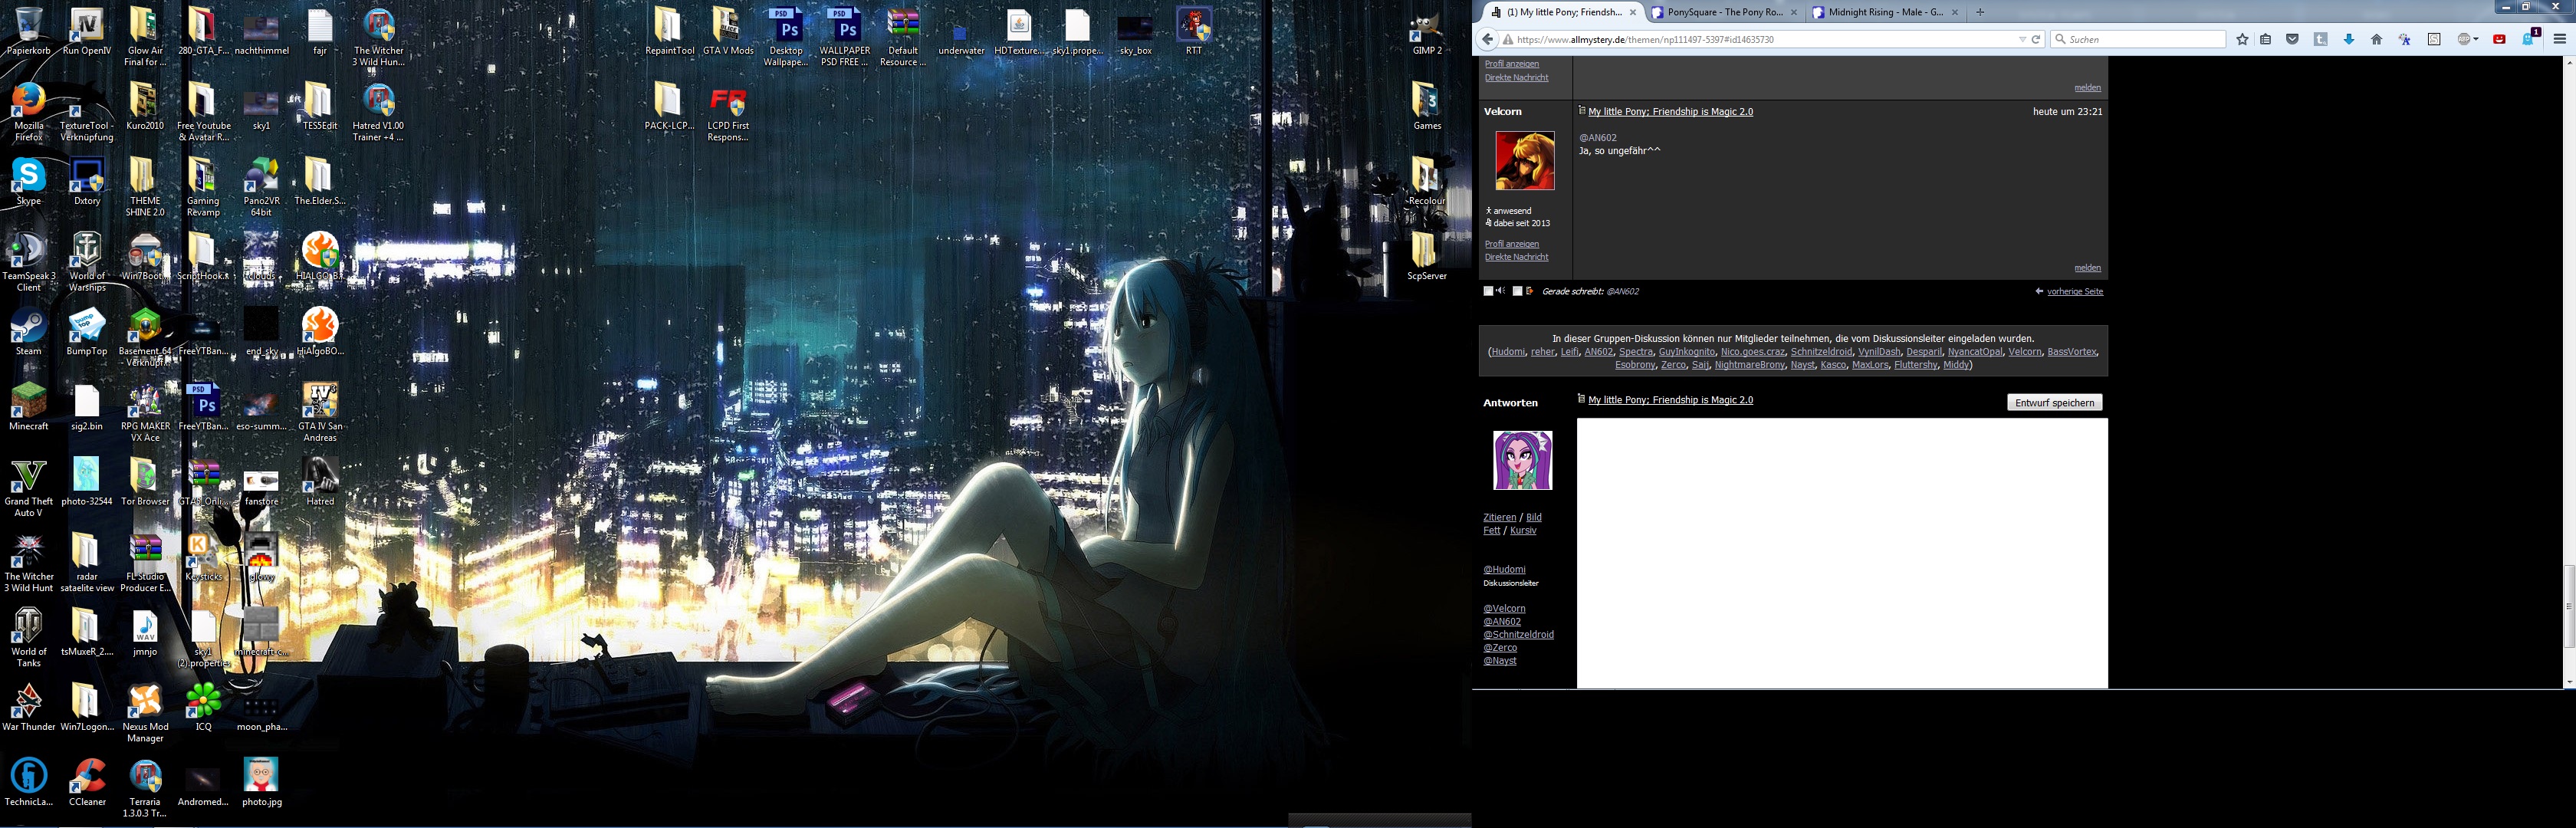Screen dimensions: 2576x828
Task: Toggle the auto-load posts checkbox
Action: (x=1517, y=291)
